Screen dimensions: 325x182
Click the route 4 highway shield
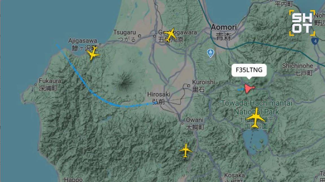315,41
